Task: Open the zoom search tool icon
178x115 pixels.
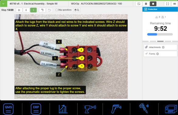Action: coord(77,10)
